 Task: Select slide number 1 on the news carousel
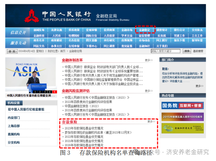click(x=35, y=92)
